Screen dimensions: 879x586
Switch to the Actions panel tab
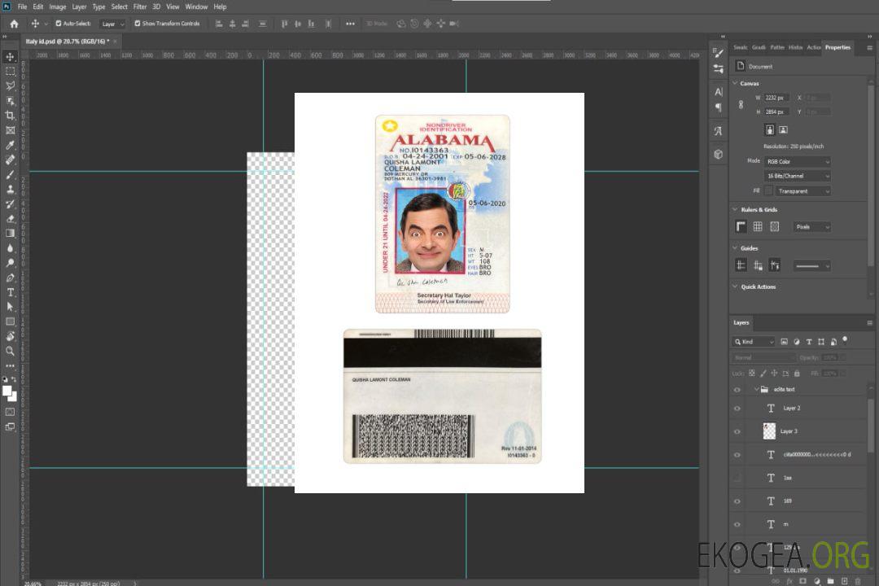813,47
